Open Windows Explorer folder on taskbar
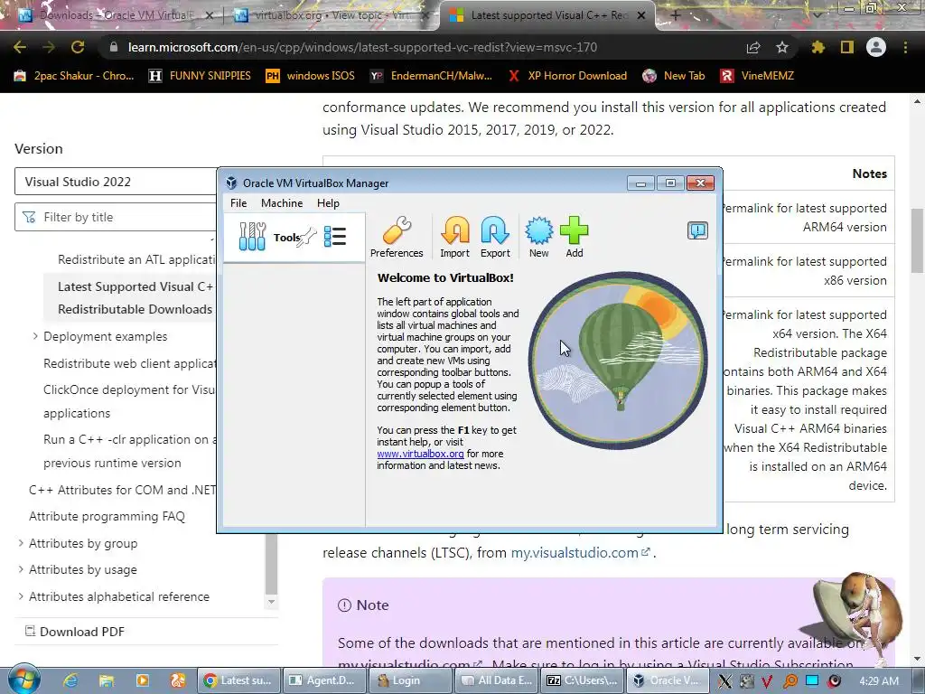The image size is (925, 694). pos(107,680)
